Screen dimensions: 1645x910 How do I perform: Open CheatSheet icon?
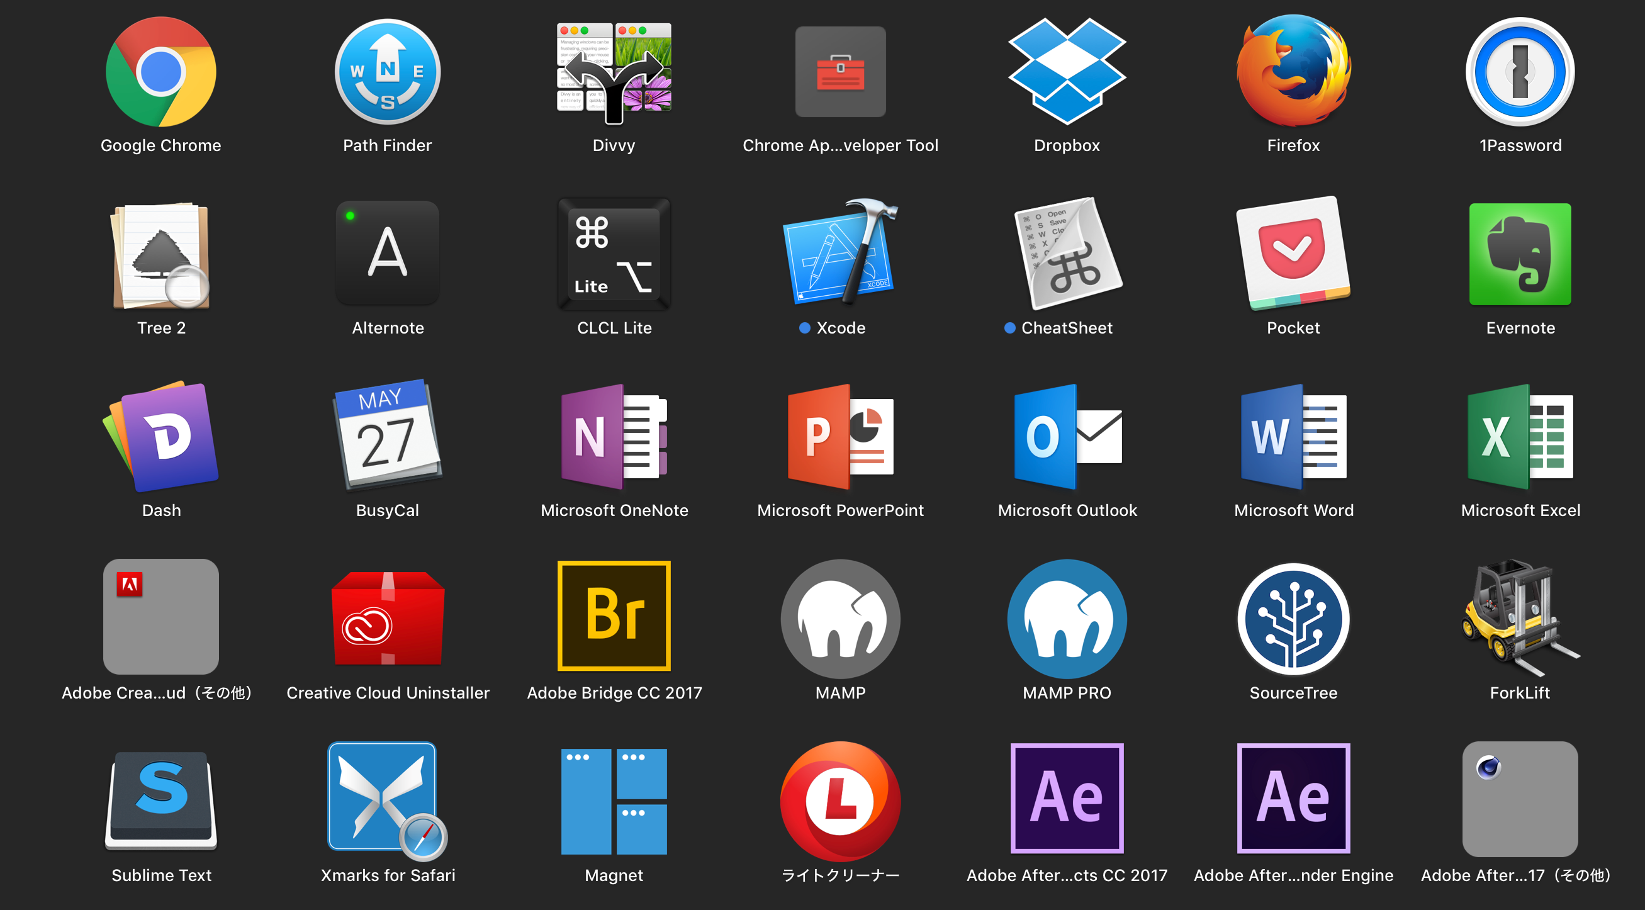1067,253
